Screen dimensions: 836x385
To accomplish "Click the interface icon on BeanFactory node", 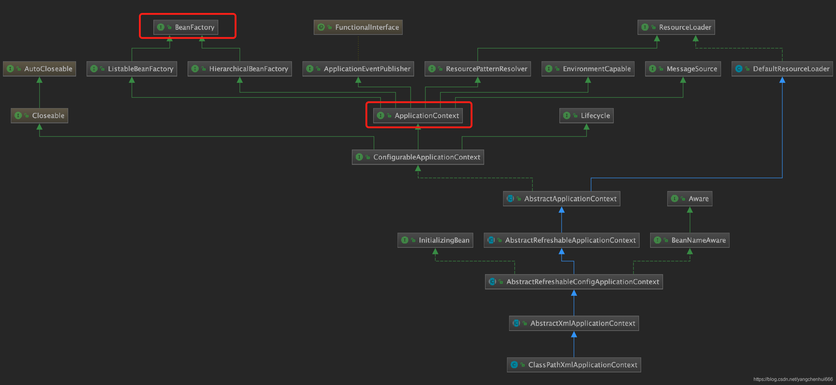I will click(161, 27).
